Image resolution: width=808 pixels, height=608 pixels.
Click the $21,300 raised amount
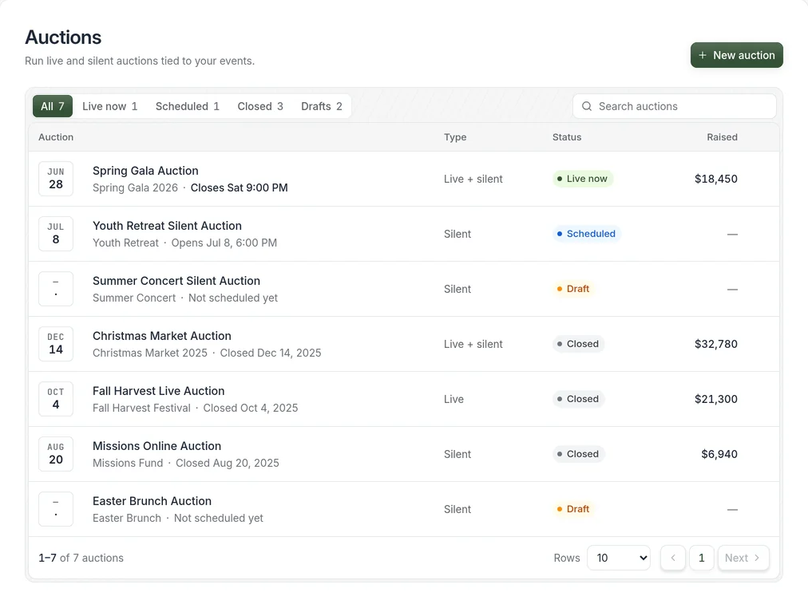coord(715,399)
